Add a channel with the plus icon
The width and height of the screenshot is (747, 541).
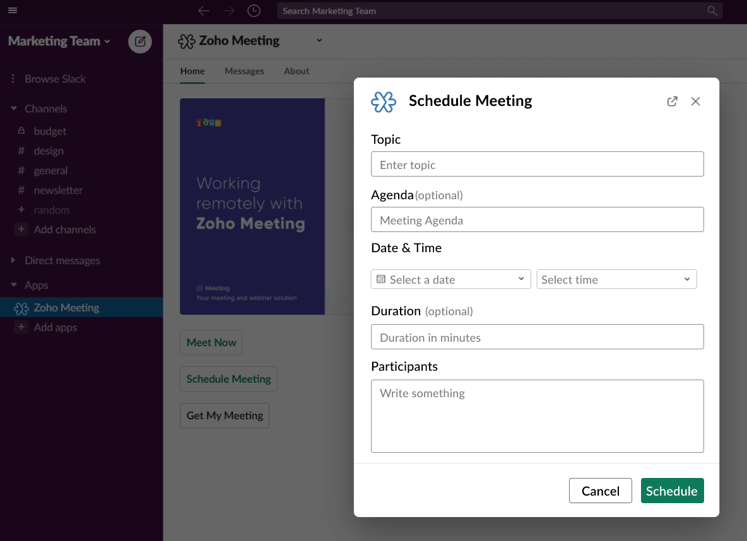(x=21, y=230)
